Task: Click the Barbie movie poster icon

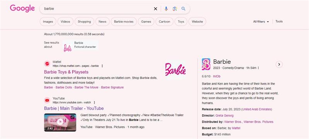Action: click(x=206, y=64)
